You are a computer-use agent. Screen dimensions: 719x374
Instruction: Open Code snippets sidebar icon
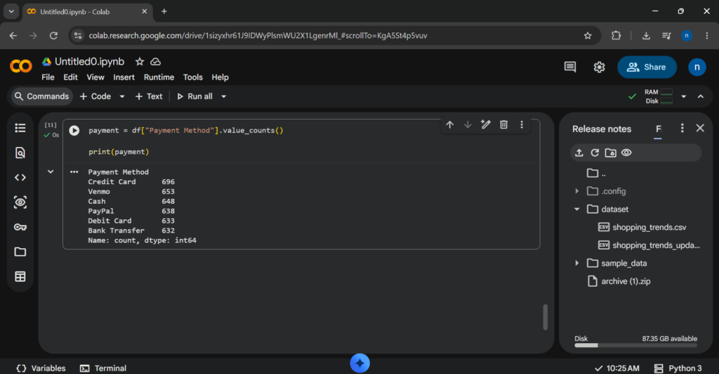pyautogui.click(x=20, y=178)
